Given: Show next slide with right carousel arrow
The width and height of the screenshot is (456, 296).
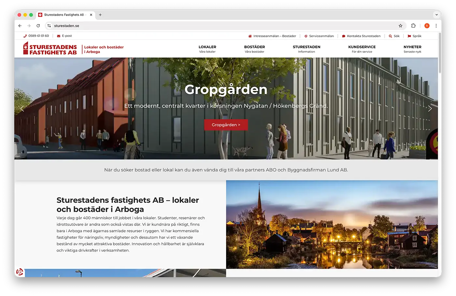Looking at the screenshot, I should tap(430, 109).
